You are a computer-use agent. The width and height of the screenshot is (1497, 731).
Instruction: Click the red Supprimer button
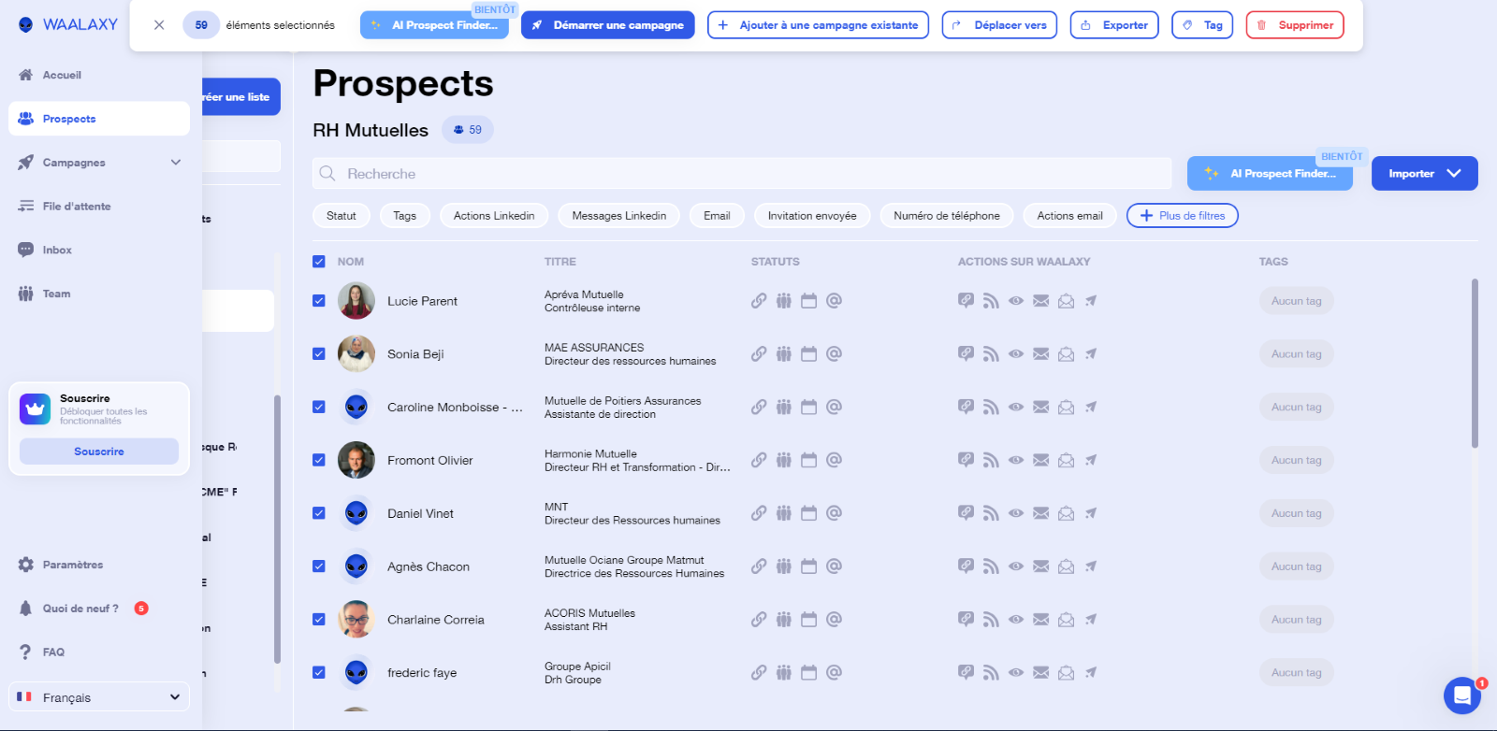[x=1295, y=25]
